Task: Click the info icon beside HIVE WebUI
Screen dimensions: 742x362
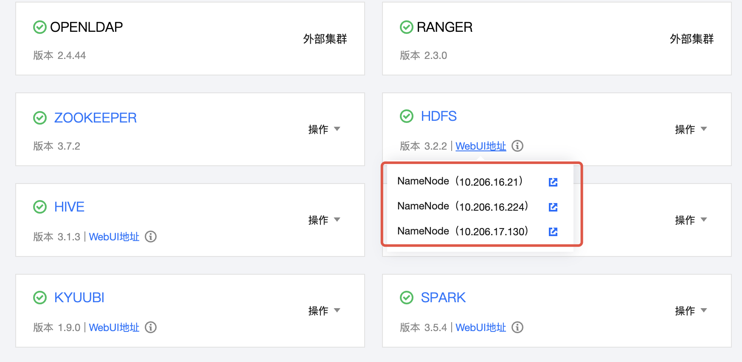Action: click(x=151, y=237)
